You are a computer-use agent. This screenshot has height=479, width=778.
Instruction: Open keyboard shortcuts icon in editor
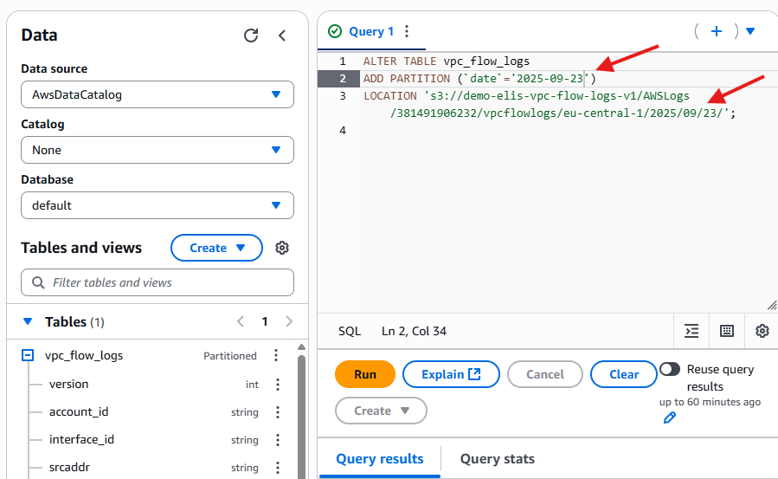click(x=727, y=331)
